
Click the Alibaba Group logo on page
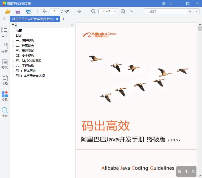[x=100, y=35]
